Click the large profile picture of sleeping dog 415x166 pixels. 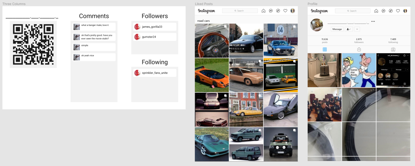click(317, 25)
